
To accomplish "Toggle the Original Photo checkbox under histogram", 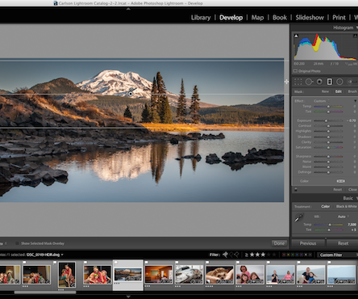I will 295,71.
